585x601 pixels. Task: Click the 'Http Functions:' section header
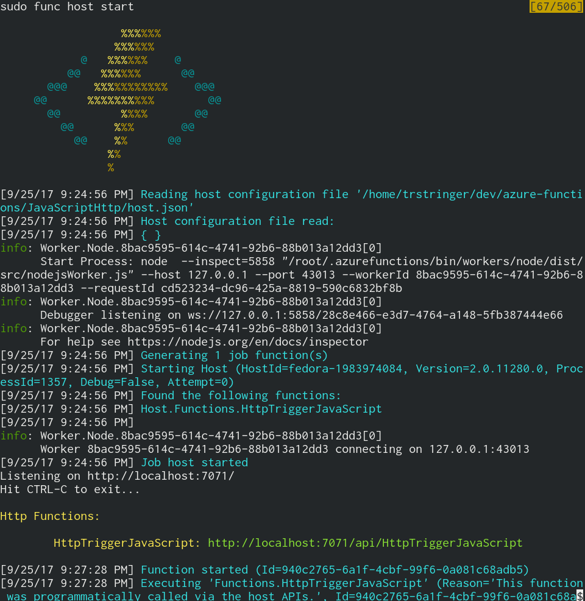tap(50, 516)
